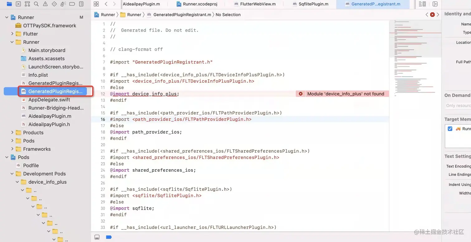Click line number 16 in the gutter
The image size is (471, 242).
pos(103,119)
